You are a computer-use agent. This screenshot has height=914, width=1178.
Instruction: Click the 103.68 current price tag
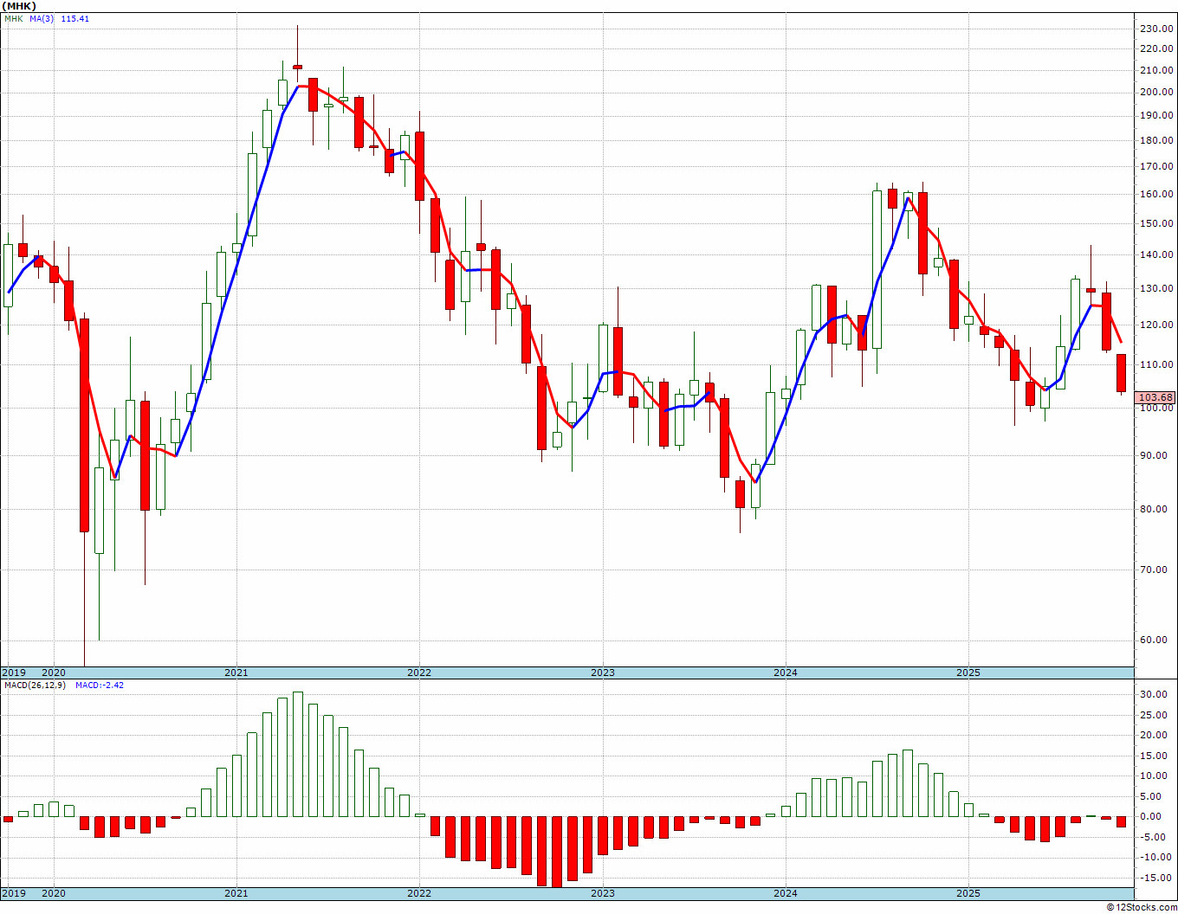point(1155,397)
